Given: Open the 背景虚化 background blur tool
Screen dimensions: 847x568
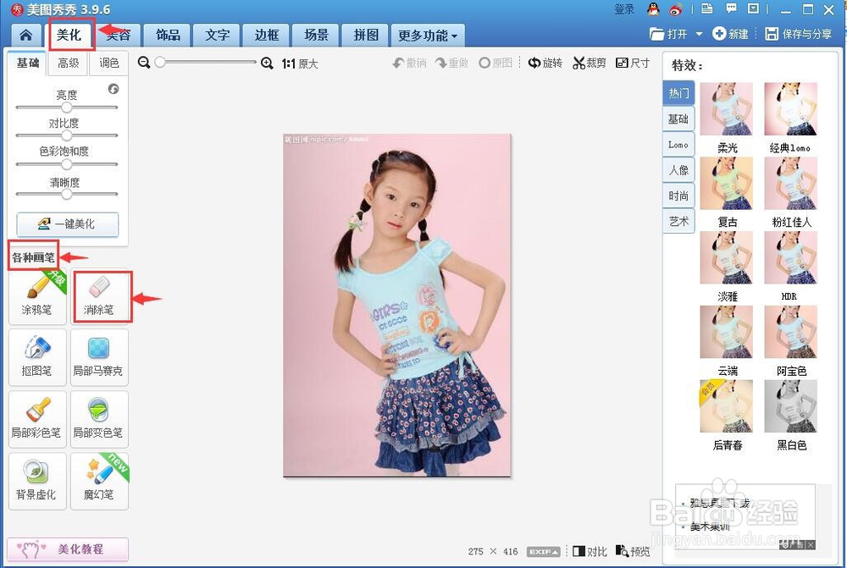Looking at the screenshot, I should tap(37, 481).
